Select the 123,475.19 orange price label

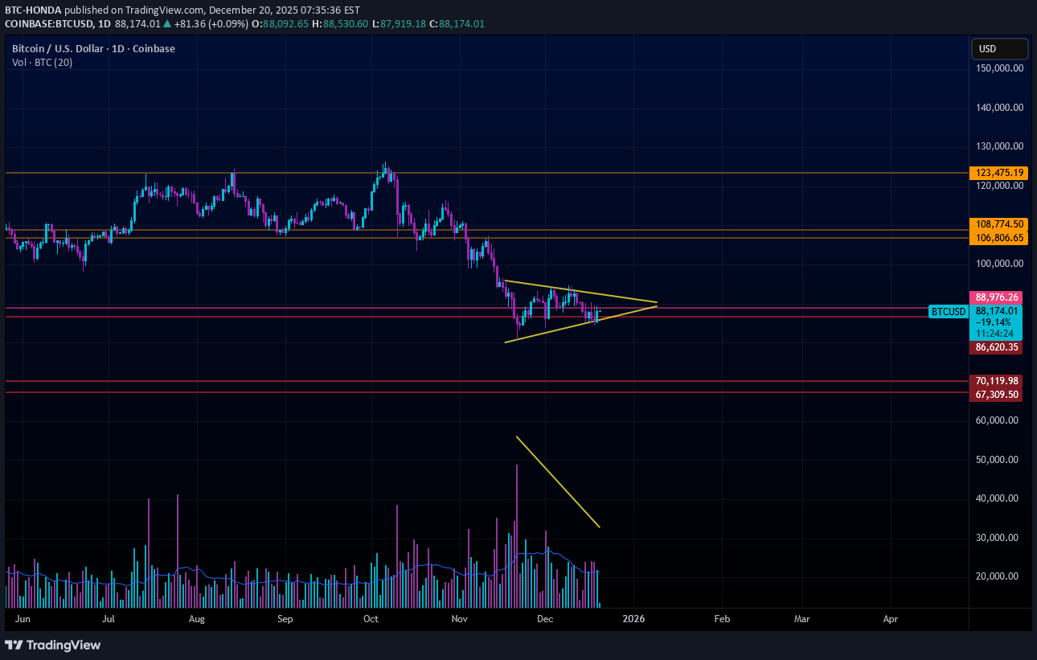tap(999, 173)
